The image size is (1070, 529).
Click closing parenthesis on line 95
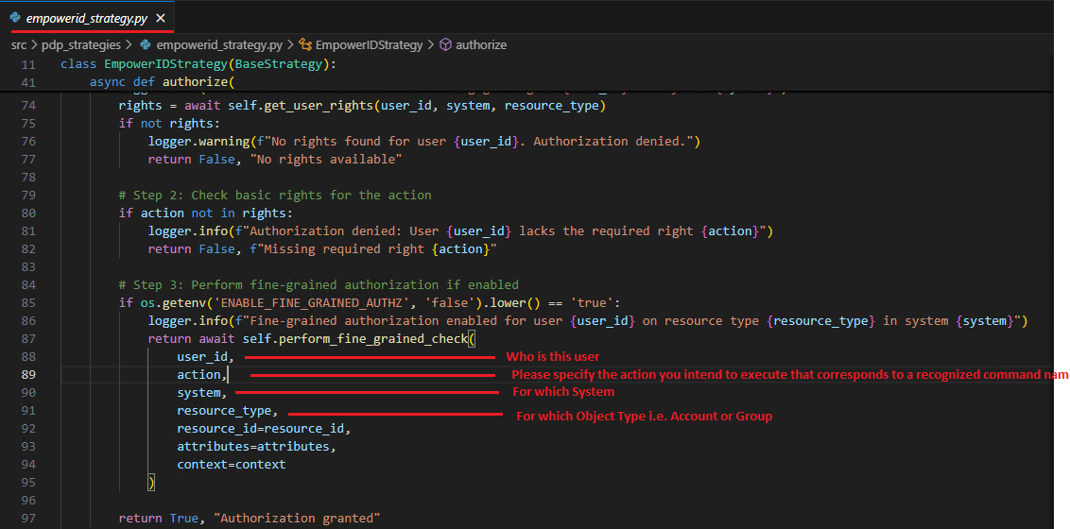coord(151,482)
